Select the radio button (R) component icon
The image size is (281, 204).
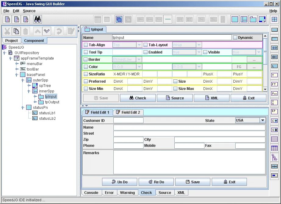[274, 48]
